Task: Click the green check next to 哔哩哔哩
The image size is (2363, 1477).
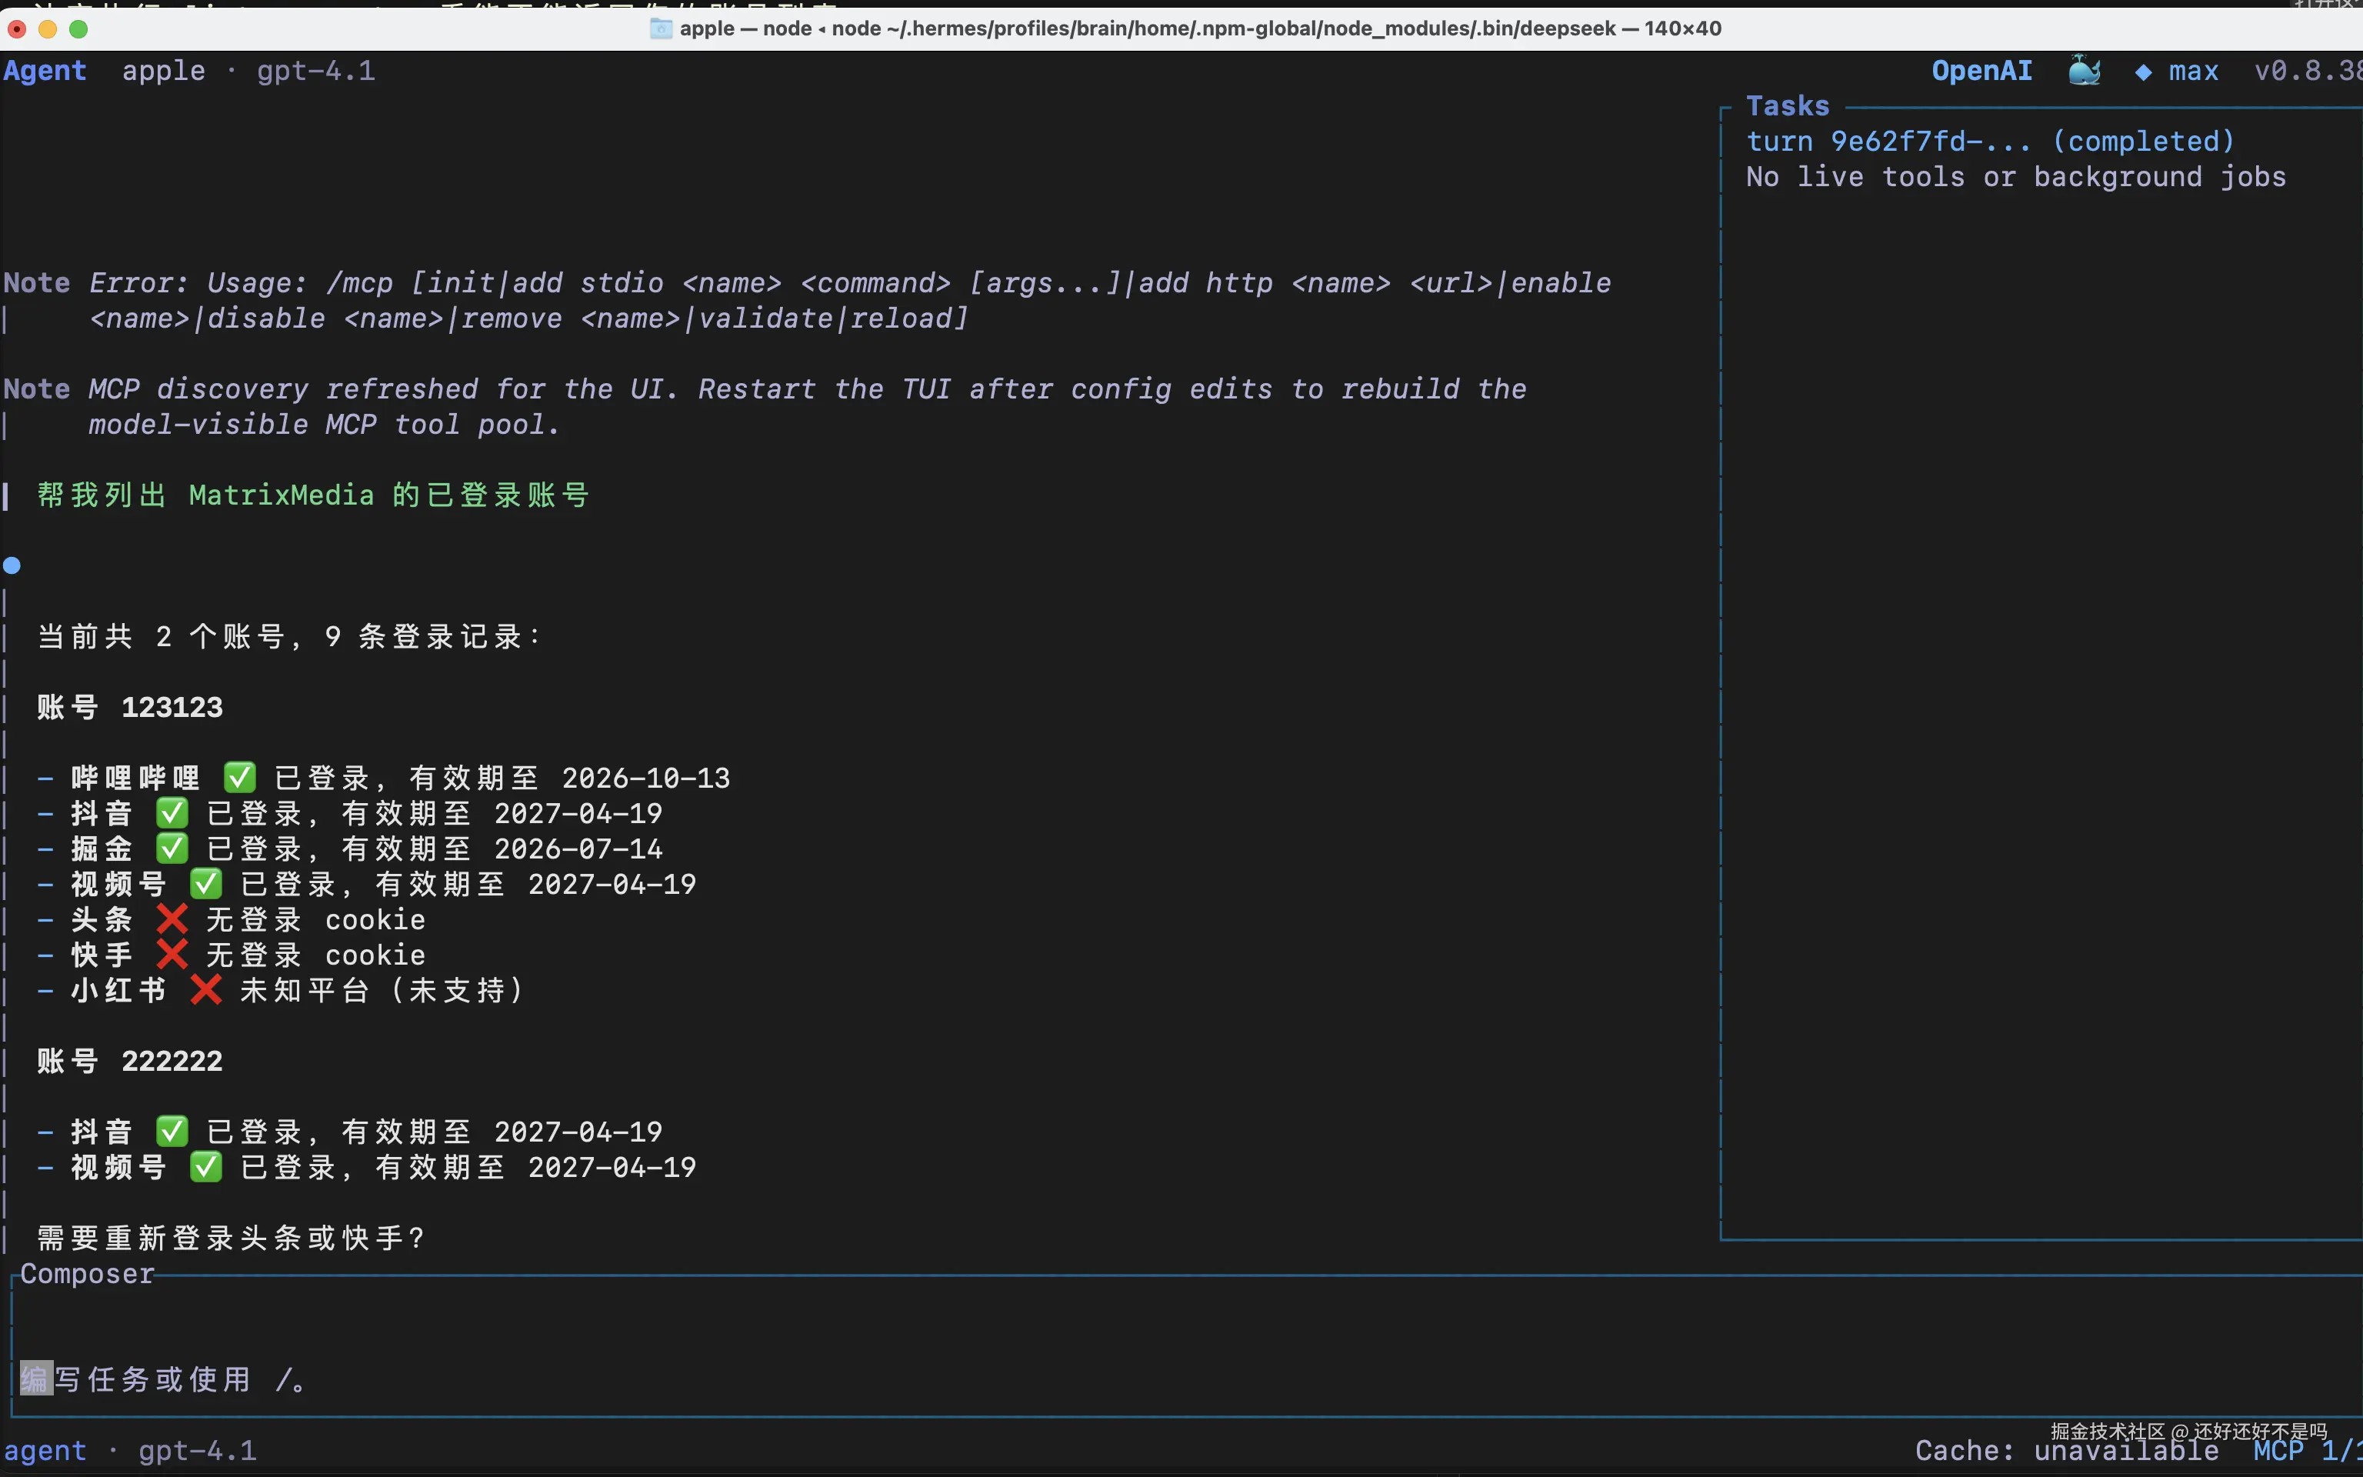Action: (240, 778)
